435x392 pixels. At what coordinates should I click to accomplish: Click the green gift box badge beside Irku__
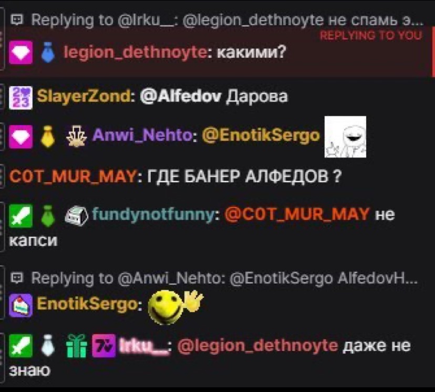(77, 346)
